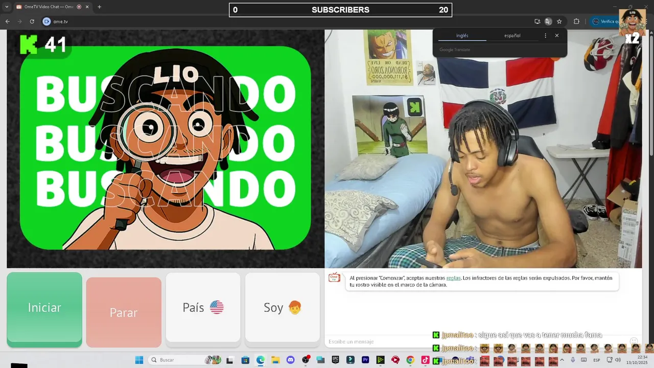Open the País country selector
This screenshot has width=654, height=368.
tap(203, 307)
